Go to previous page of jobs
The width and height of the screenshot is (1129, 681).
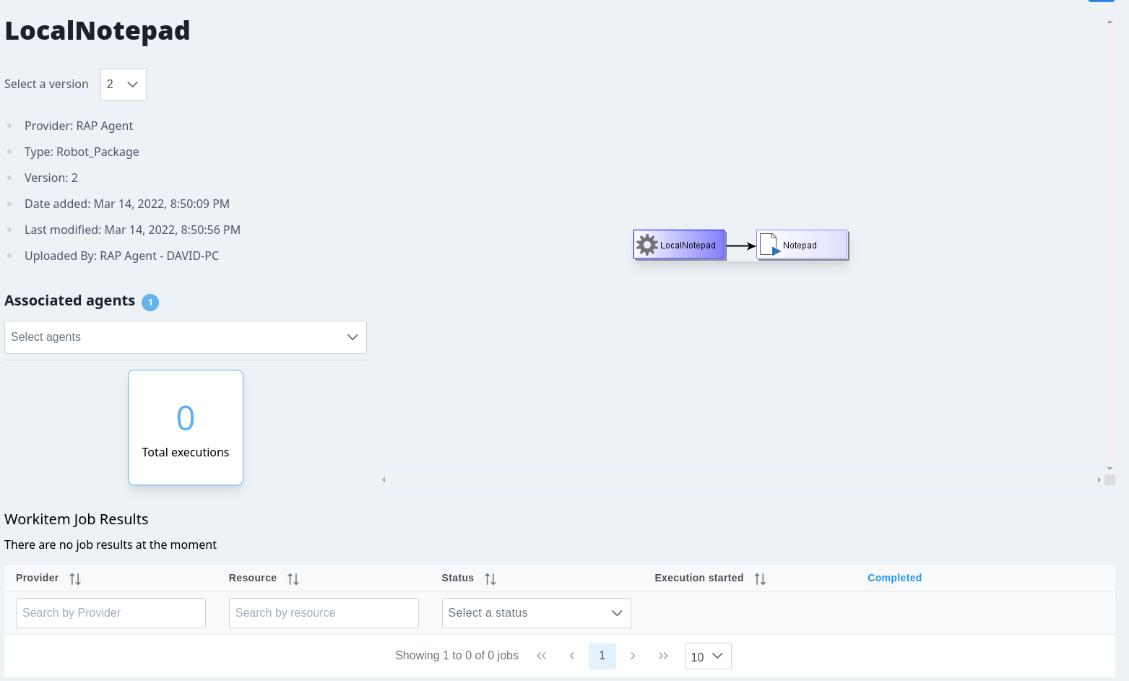pyautogui.click(x=572, y=656)
